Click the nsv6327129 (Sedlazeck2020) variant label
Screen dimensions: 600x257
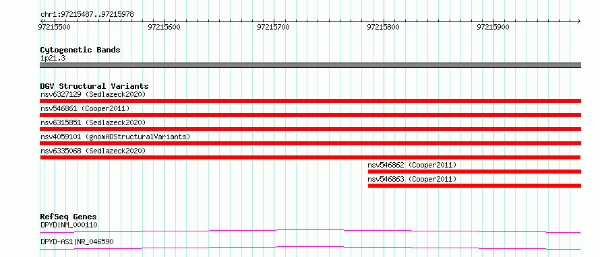pos(93,94)
